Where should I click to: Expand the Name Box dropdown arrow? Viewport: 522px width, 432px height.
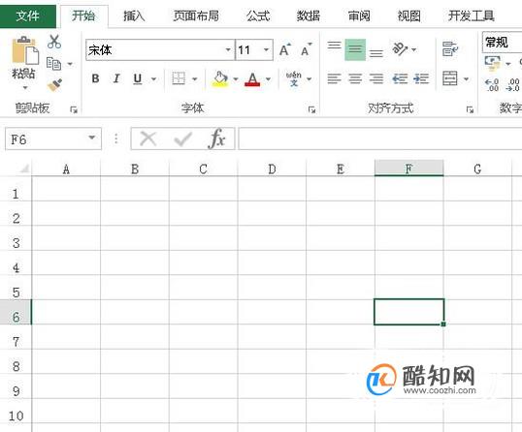(92, 139)
